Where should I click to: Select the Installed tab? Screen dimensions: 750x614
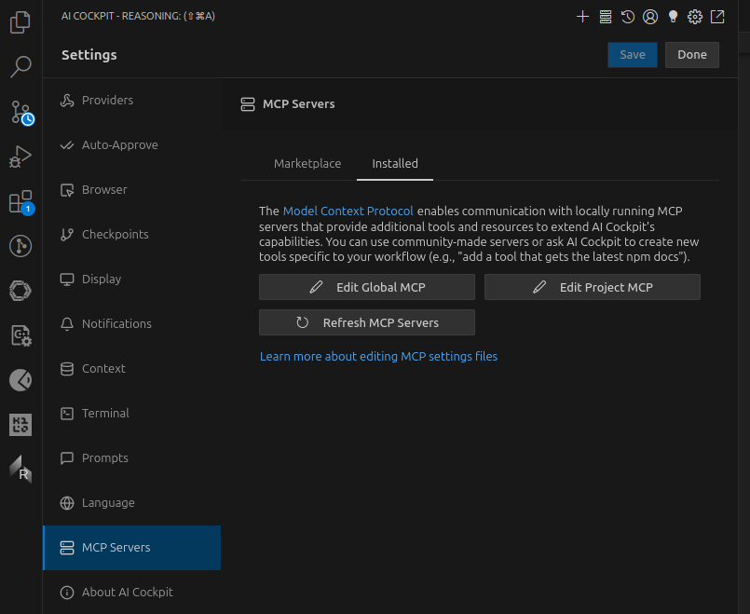click(395, 163)
